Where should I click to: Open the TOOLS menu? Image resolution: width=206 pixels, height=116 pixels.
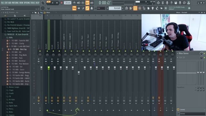33,3
